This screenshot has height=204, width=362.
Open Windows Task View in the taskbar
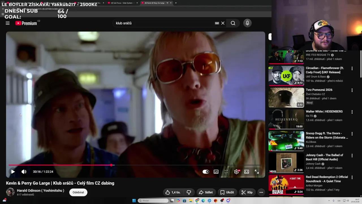pos(172,201)
